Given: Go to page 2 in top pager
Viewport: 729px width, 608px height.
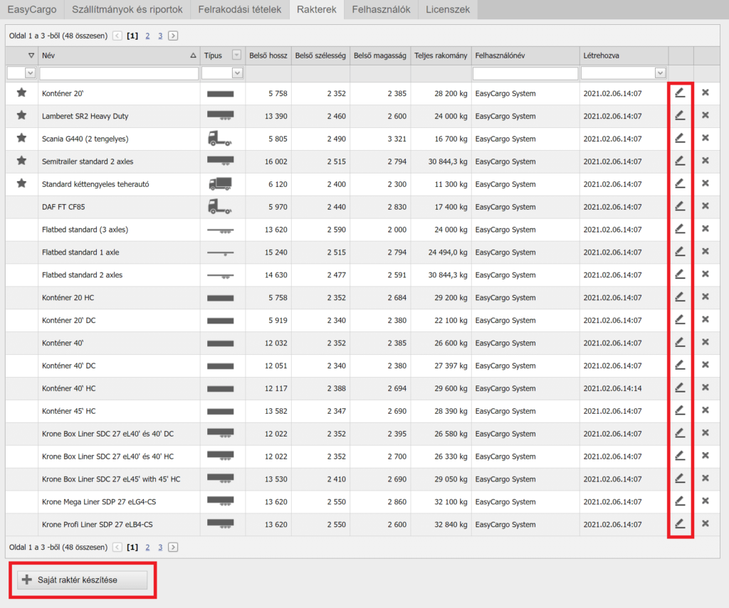Looking at the screenshot, I should (x=147, y=36).
